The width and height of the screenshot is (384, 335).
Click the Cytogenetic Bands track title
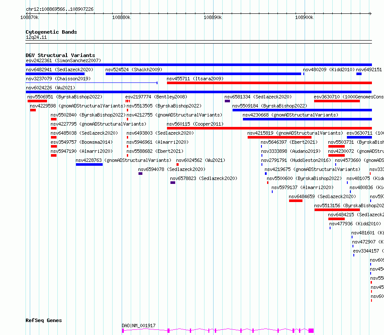pyautogui.click(x=51, y=32)
